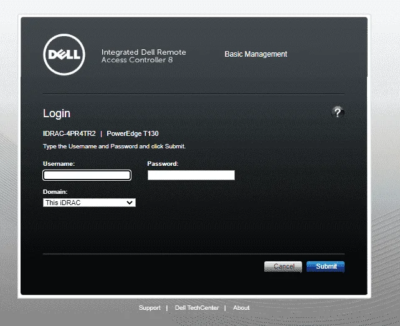The height and width of the screenshot is (326, 400).
Task: Open the About link
Action: 241,308
